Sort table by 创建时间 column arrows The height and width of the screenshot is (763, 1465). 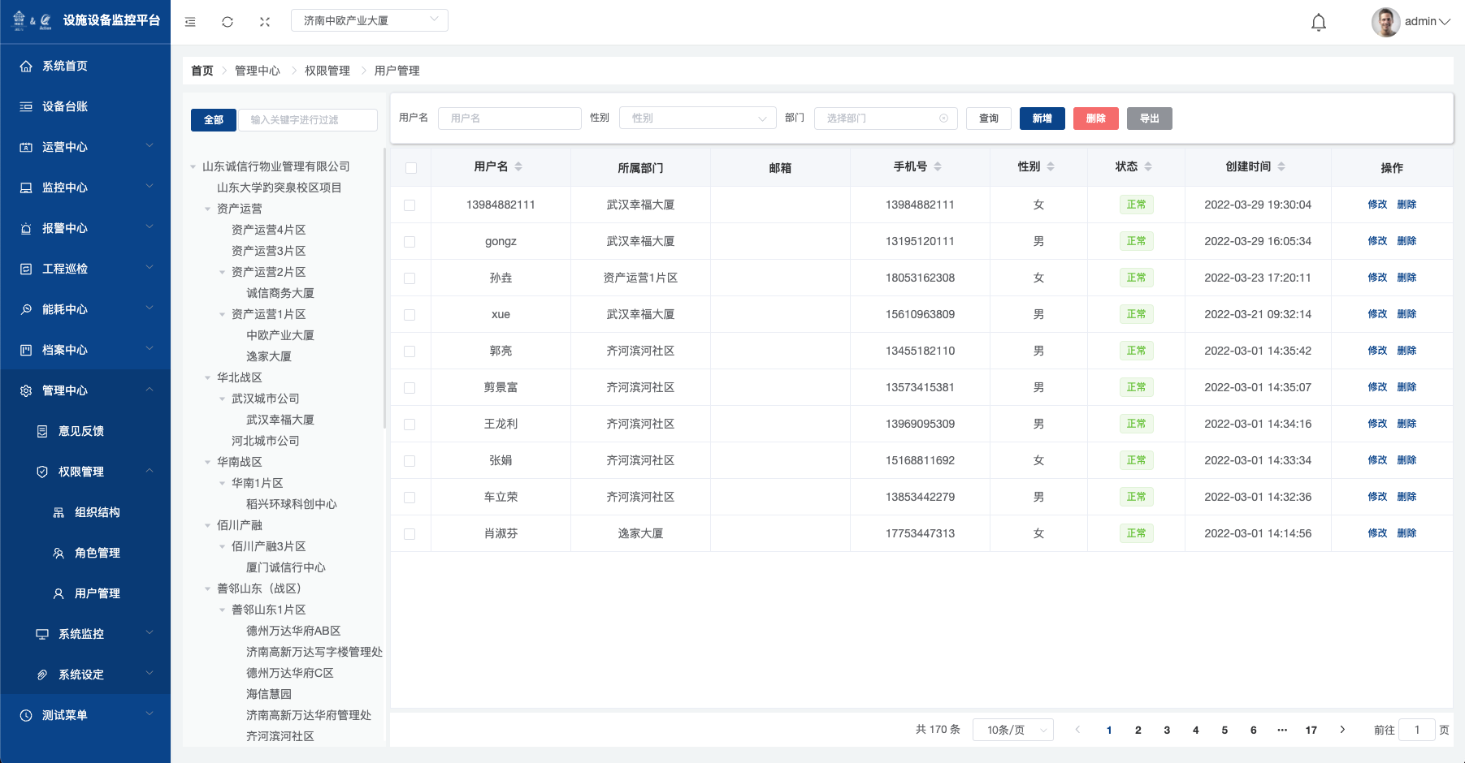pyautogui.click(x=1281, y=166)
